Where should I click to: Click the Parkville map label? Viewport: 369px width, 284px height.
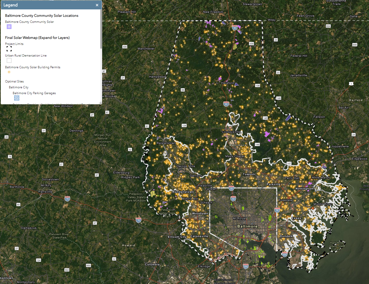pos(274,185)
